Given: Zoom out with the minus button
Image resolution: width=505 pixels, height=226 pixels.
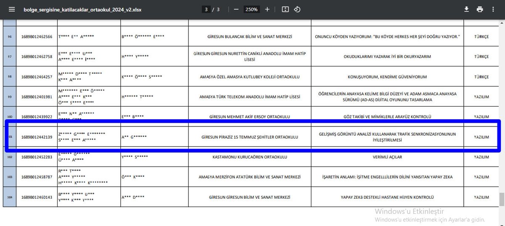Looking at the screenshot, I should (x=236, y=9).
